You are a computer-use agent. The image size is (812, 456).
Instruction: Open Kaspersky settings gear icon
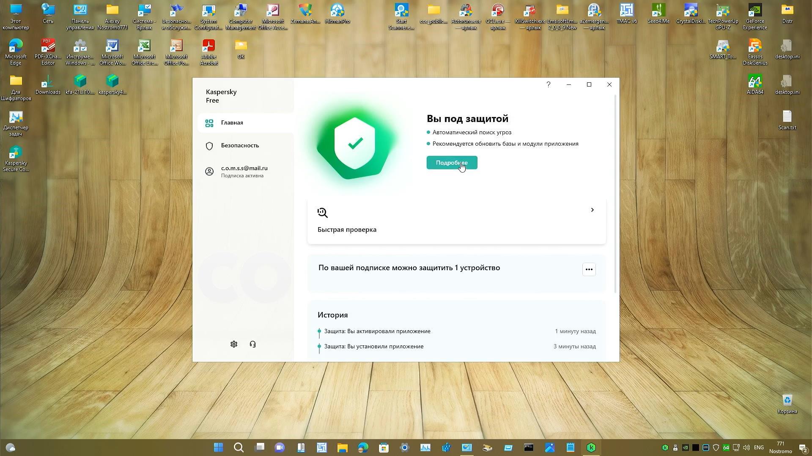234,344
